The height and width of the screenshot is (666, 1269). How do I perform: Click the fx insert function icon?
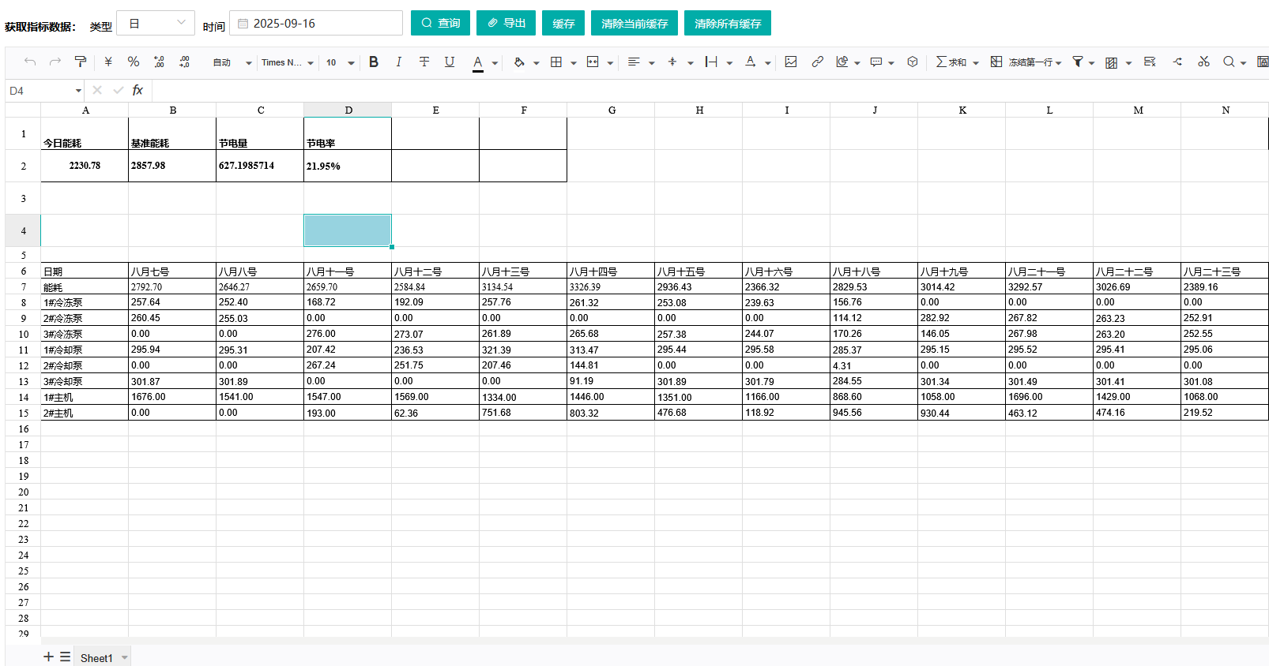coord(137,91)
